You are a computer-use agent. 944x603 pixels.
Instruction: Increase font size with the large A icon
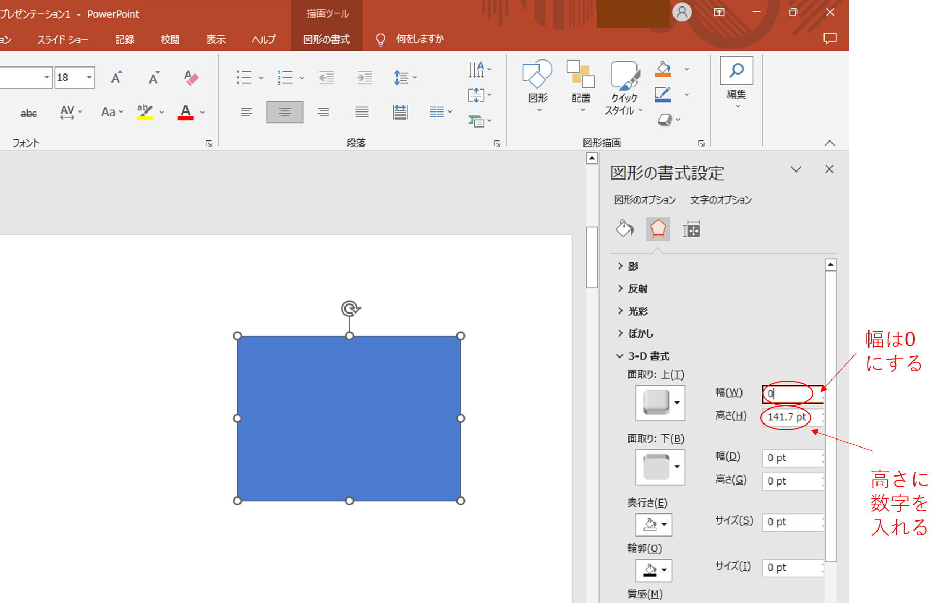(116, 78)
